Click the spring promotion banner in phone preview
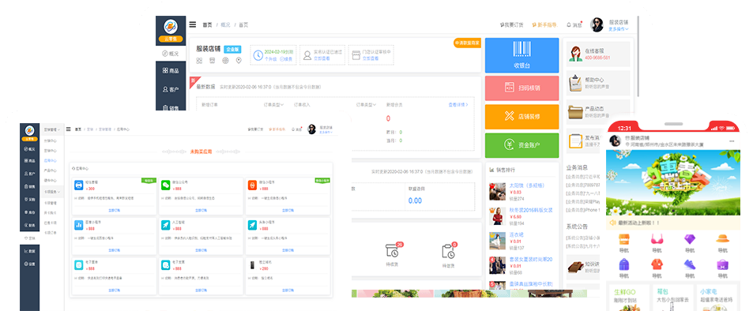This screenshot has width=753, height=311. click(x=672, y=182)
